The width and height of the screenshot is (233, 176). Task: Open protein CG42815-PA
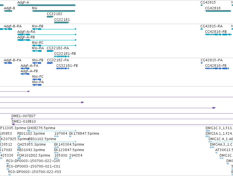[212, 60]
